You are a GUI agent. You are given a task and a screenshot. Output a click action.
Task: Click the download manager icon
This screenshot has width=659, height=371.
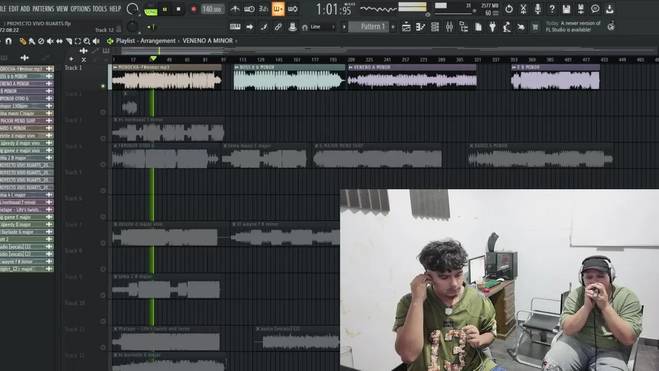coord(610,9)
